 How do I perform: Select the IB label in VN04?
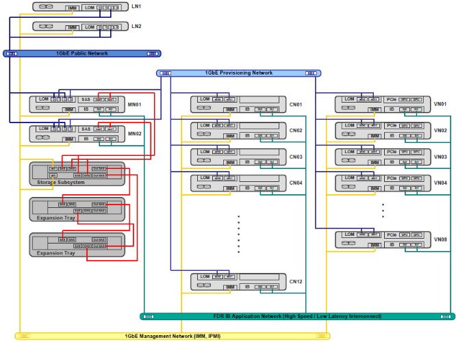[x=392, y=188]
